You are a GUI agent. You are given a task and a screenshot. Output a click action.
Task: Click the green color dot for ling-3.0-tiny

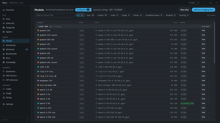(38, 72)
